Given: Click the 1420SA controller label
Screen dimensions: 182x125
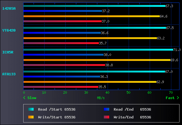Looking at the screenshot, I should (x=9, y=8).
